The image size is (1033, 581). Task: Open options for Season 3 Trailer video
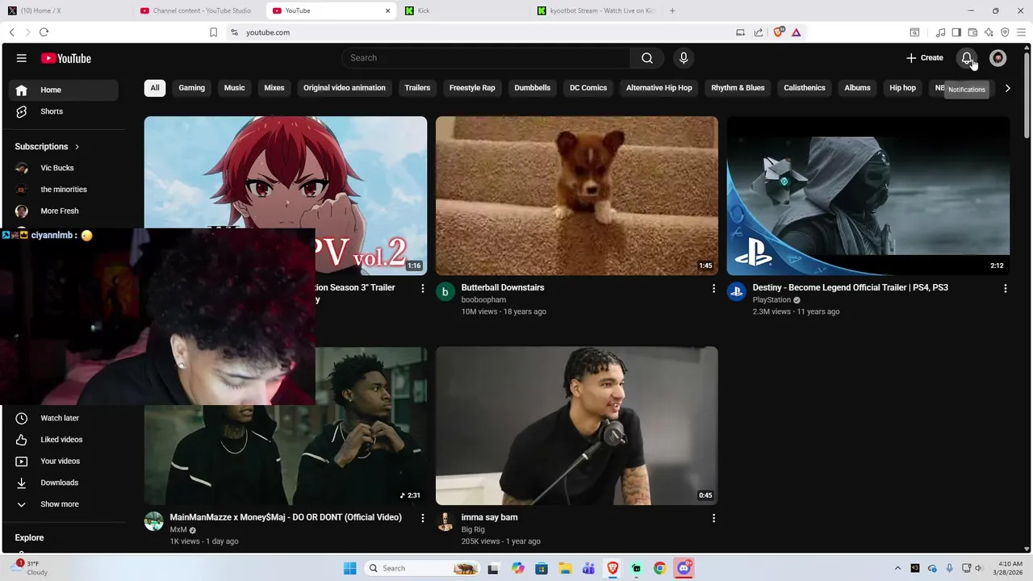tap(422, 288)
